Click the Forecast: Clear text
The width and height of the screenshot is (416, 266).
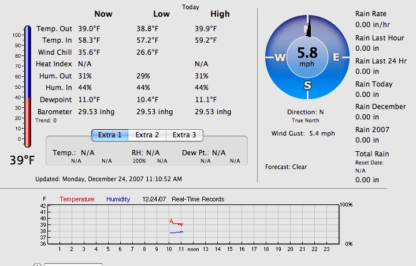[286, 167]
